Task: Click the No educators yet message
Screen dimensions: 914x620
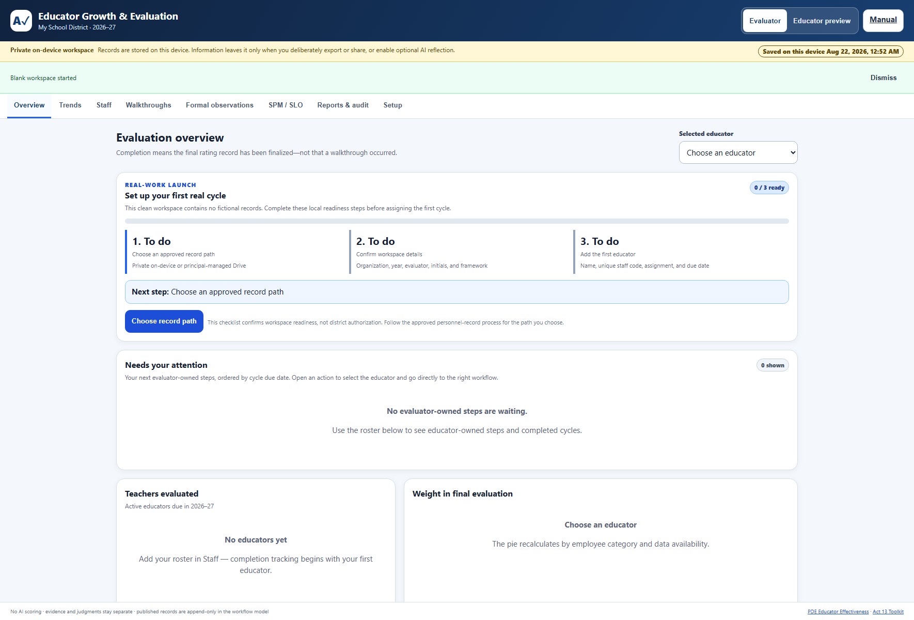Action: (256, 540)
